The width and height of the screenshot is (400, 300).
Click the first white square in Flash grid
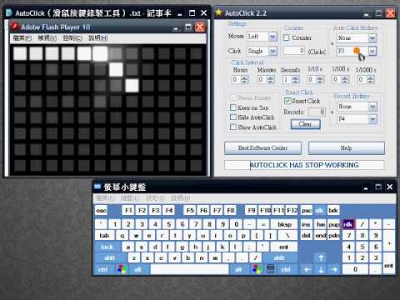point(20,53)
